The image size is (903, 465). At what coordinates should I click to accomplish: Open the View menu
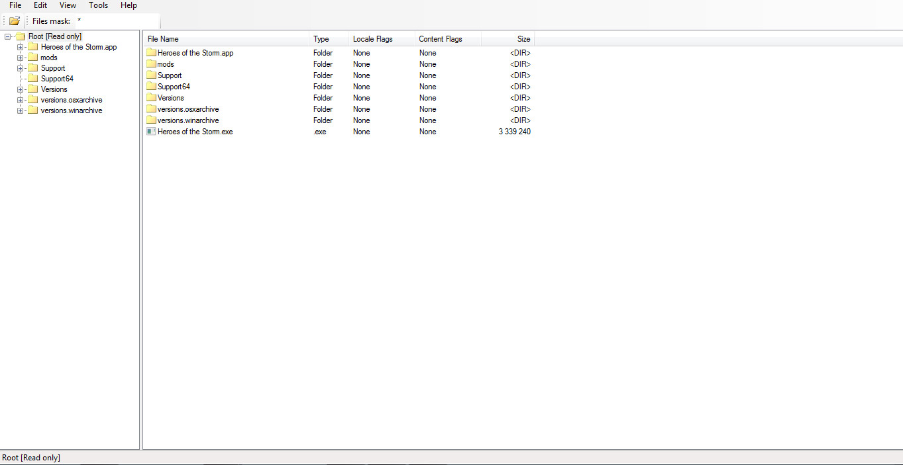point(68,5)
